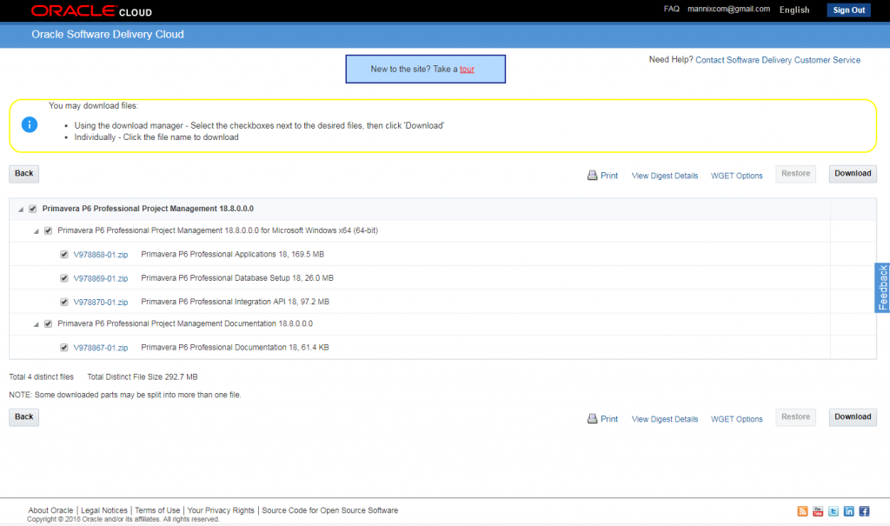Viewport: 890px width, 526px height.
Task: Open bottom View Digest Details link
Action: tap(665, 419)
